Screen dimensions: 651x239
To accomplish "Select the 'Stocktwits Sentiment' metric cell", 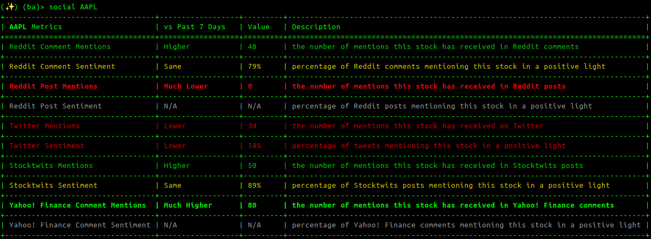I will pos(53,186).
